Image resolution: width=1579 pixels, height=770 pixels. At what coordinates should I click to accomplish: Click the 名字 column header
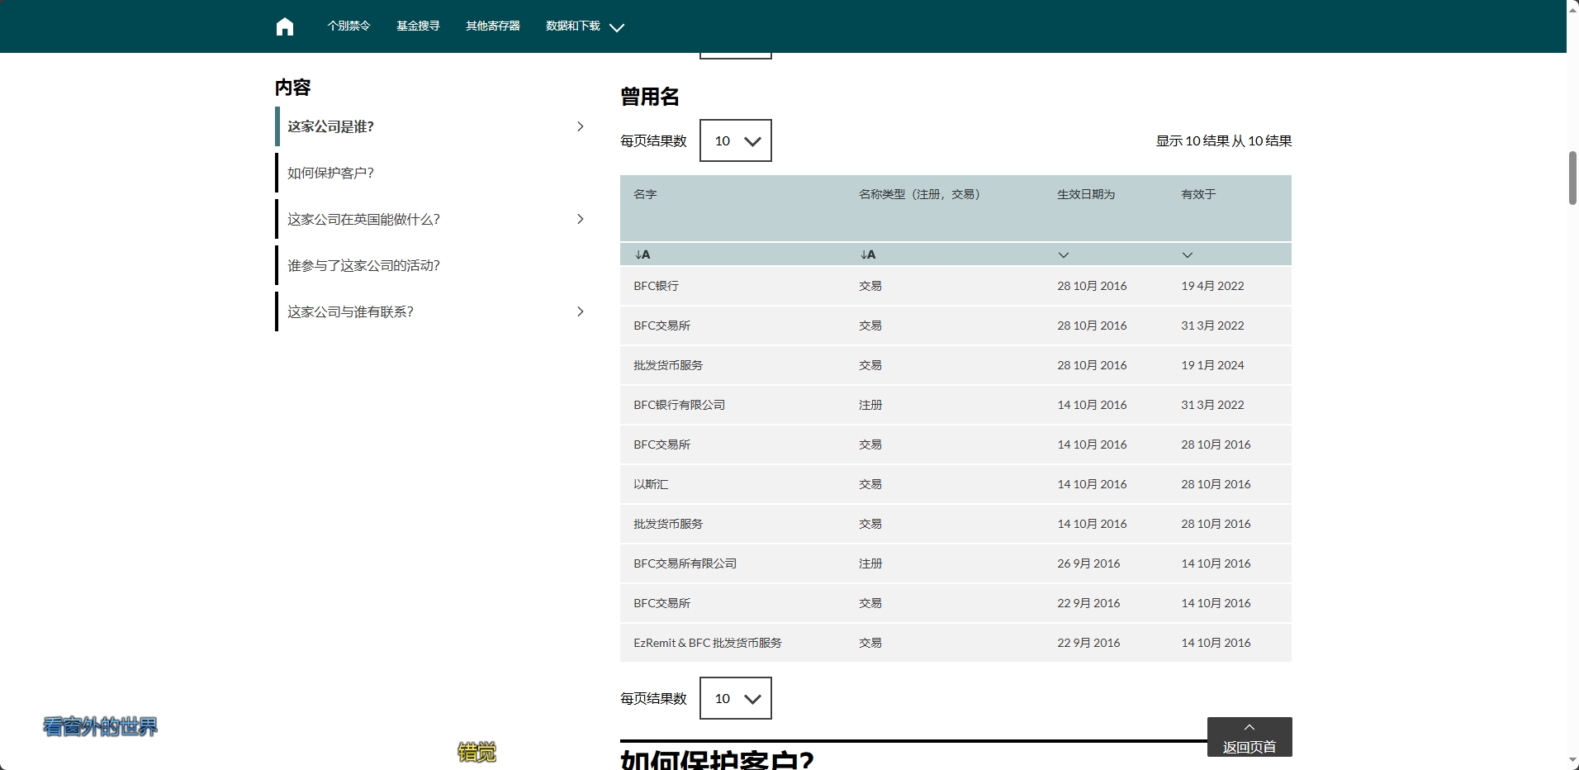[x=645, y=194]
